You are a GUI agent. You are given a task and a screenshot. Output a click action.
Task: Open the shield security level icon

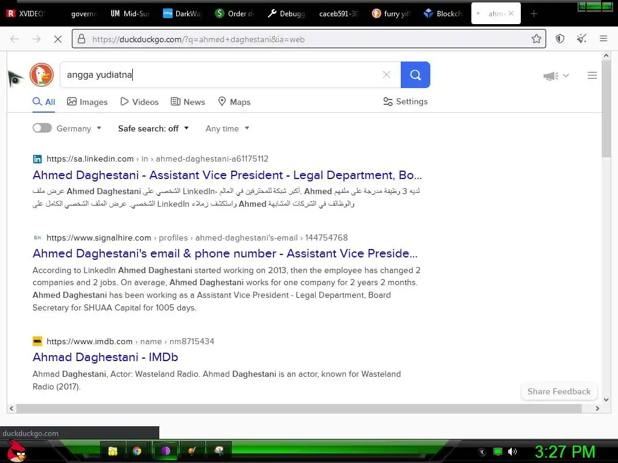(559, 39)
